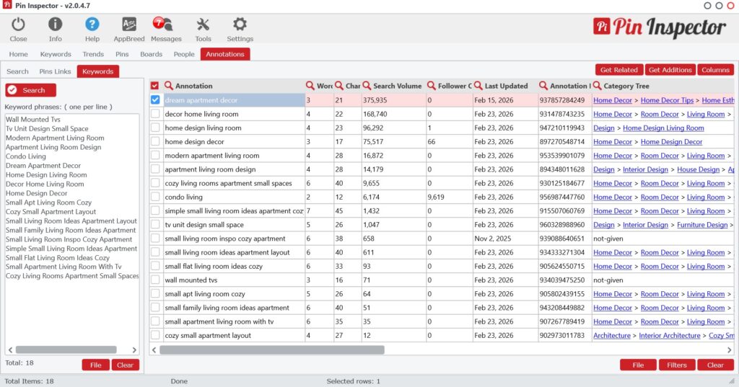The image size is (739, 387).
Task: Click the search icon in the Category Tree column header
Action: coord(597,86)
